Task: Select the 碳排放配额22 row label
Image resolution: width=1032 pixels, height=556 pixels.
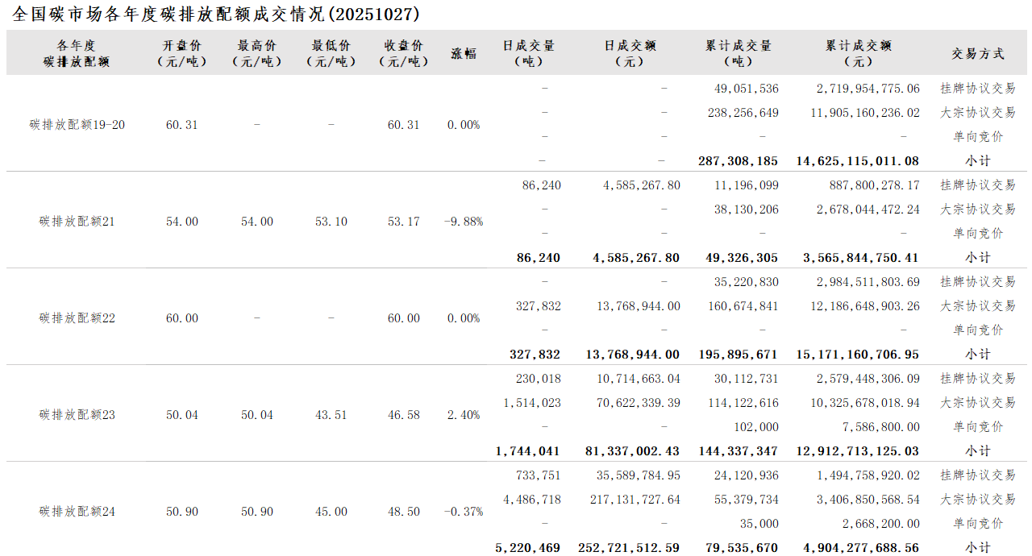Action: 77,318
